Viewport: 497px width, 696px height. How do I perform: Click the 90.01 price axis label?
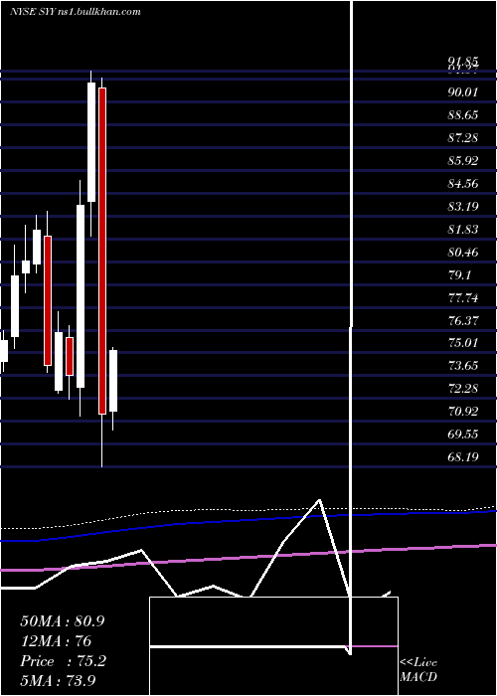pos(463,92)
